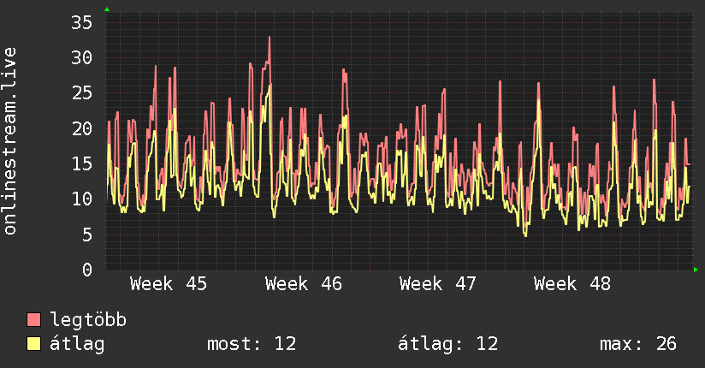Click the Week 46 x-axis label
705x368 pixels.
[303, 284]
